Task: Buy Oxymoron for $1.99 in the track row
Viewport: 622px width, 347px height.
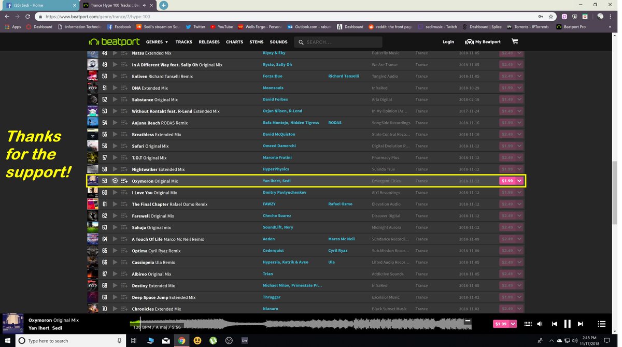Action: 507,181
